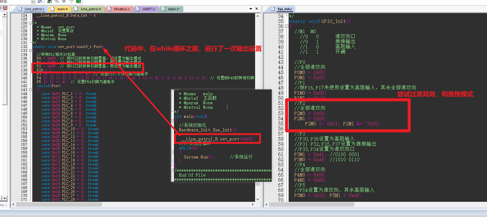Image resolution: width=487 pixels, height=219 pixels.
Task: Click left editor vertical scrollbar down arrow
Action: tap(258, 199)
